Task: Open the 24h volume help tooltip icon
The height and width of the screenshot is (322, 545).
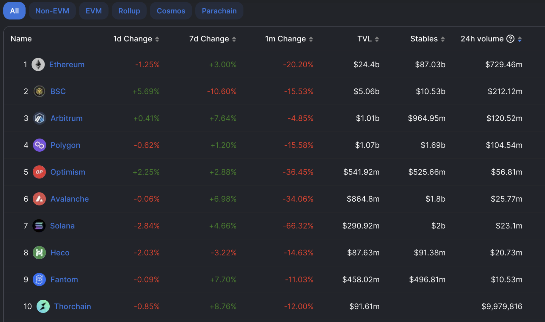Action: coord(510,39)
